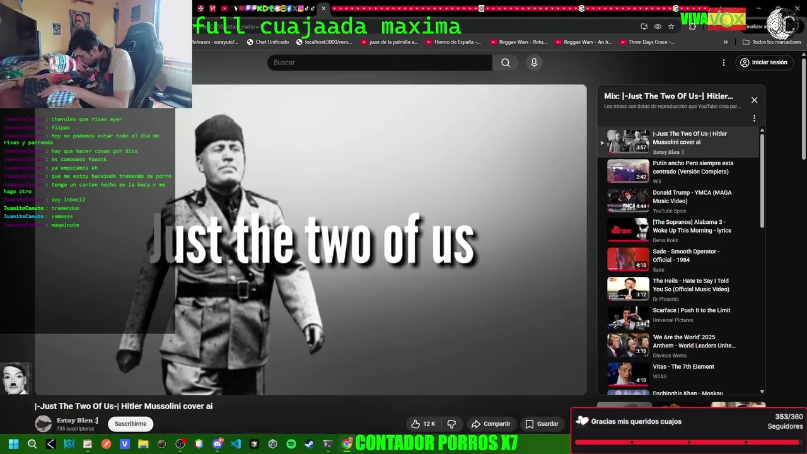
Task: Open Chrome taskbar icon
Action: pyautogui.click(x=347, y=444)
